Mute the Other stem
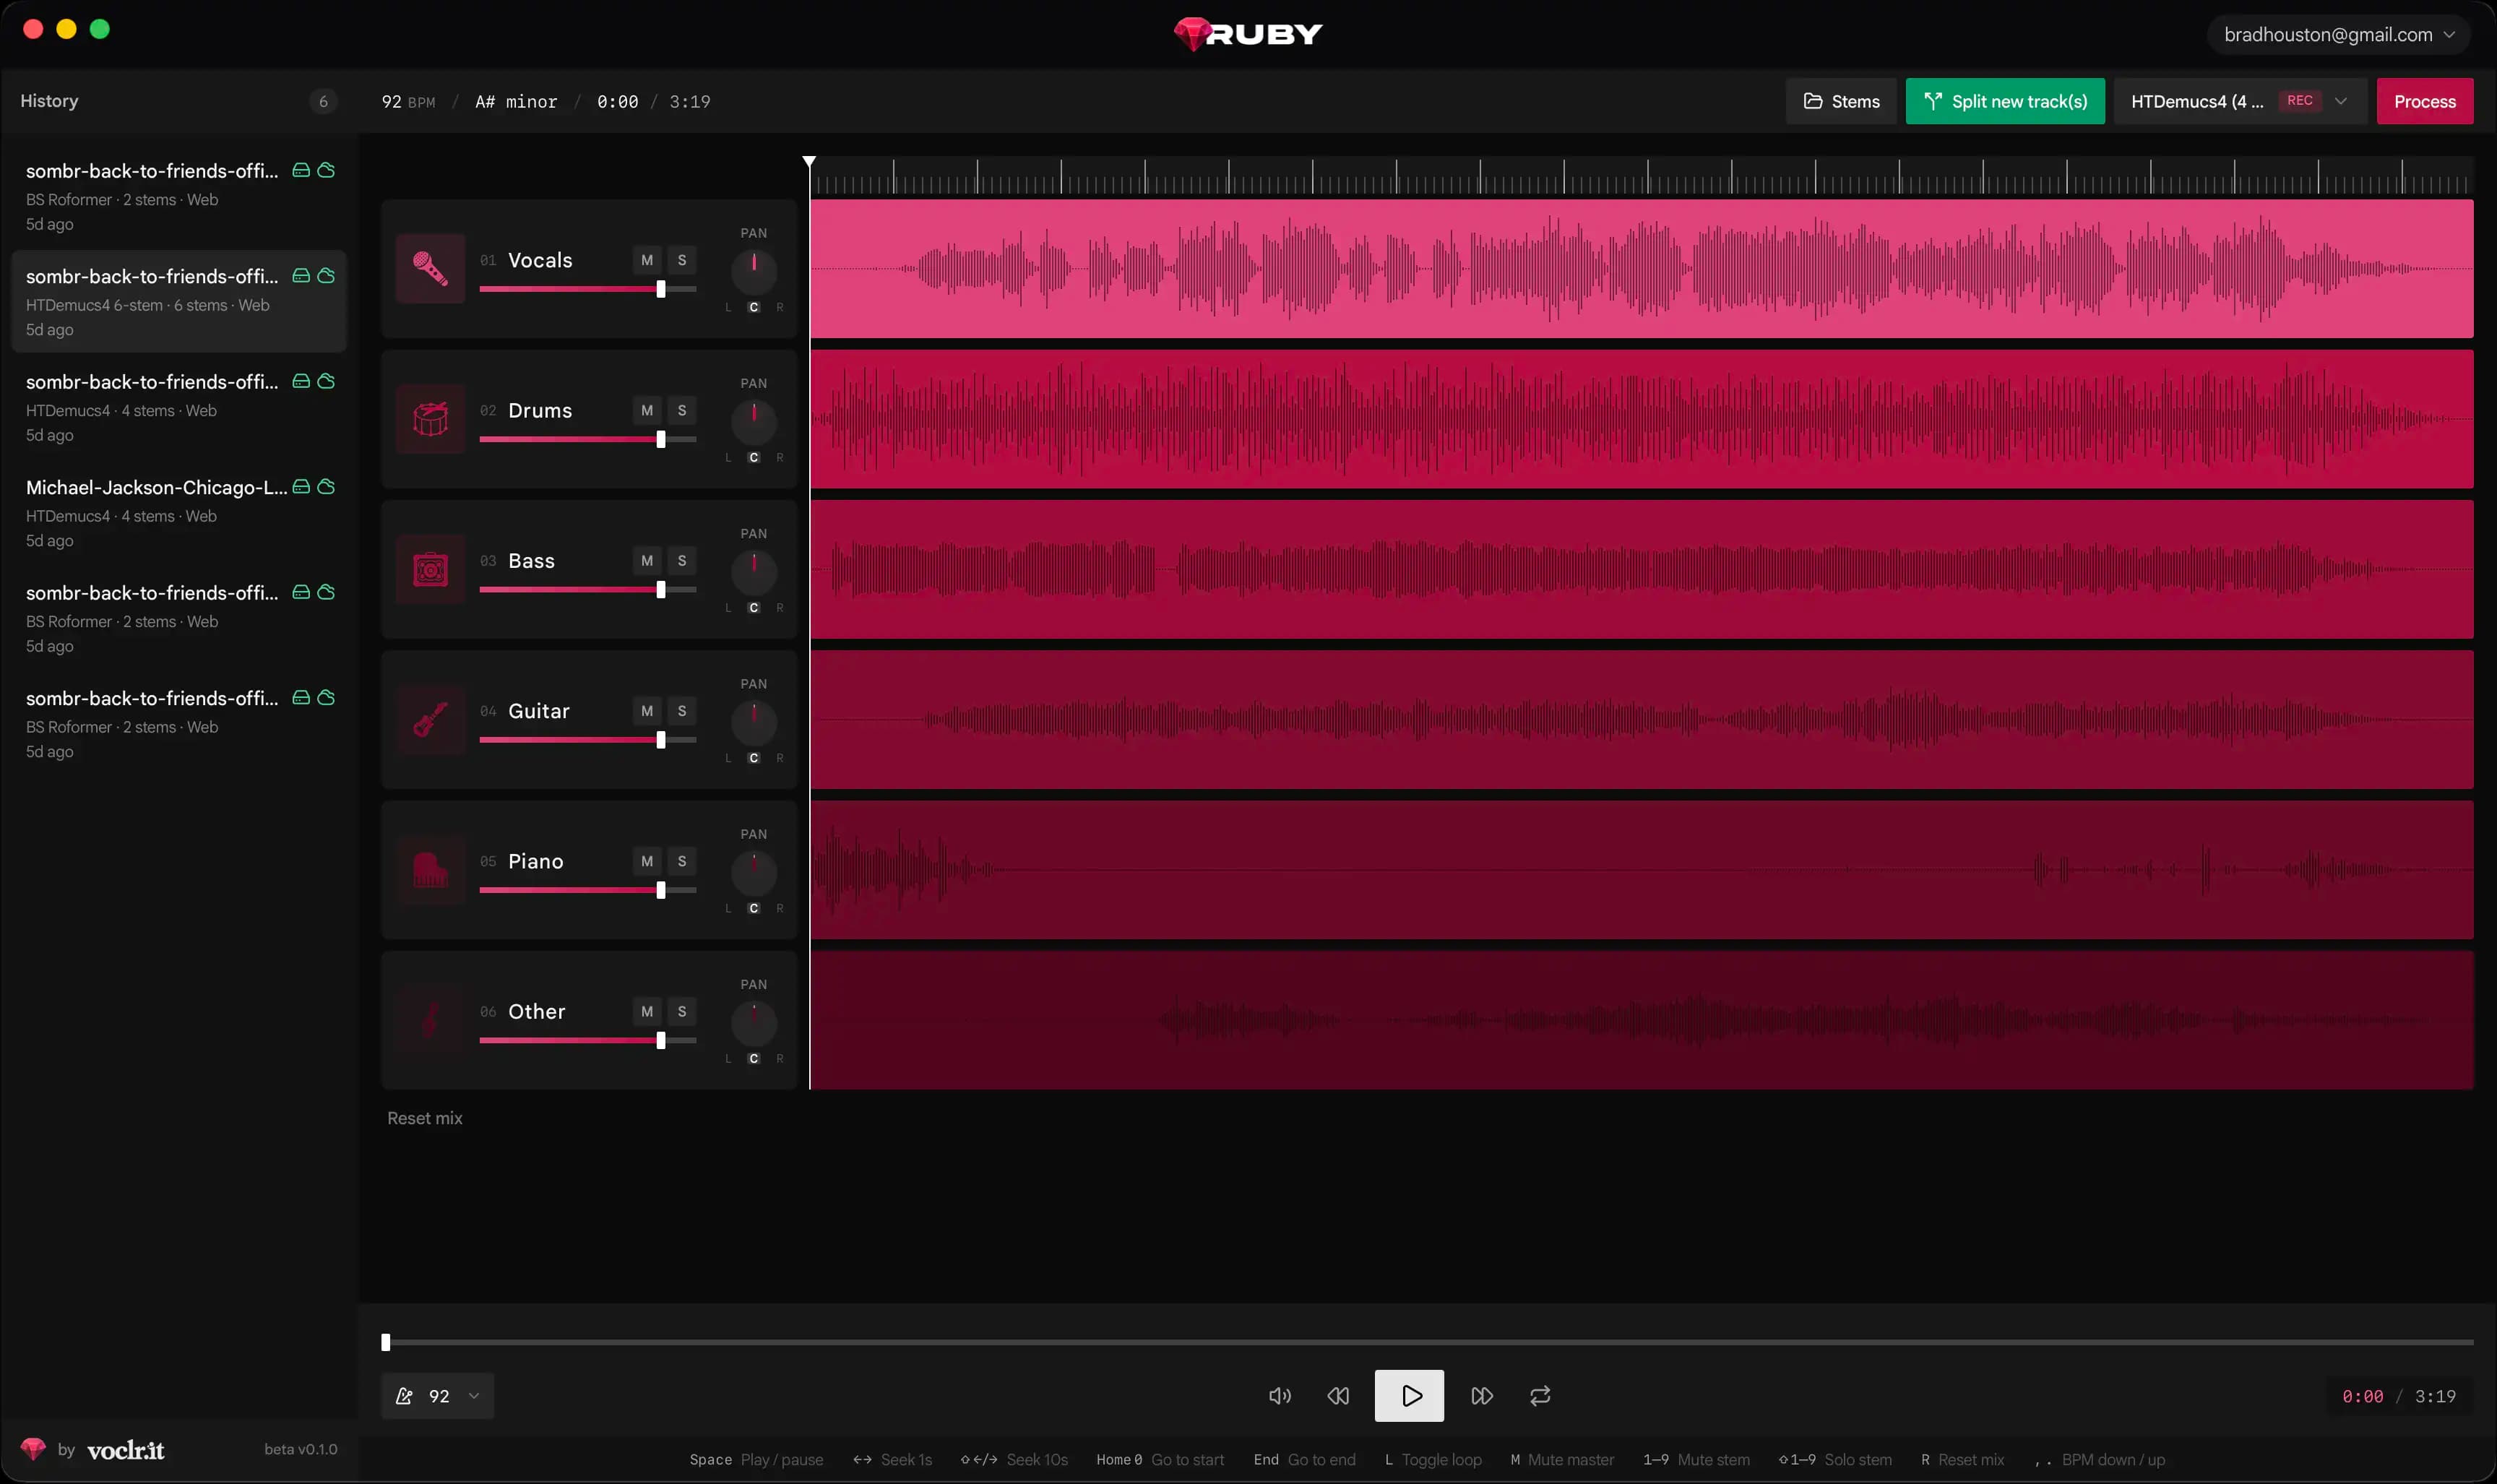 click(x=647, y=1012)
